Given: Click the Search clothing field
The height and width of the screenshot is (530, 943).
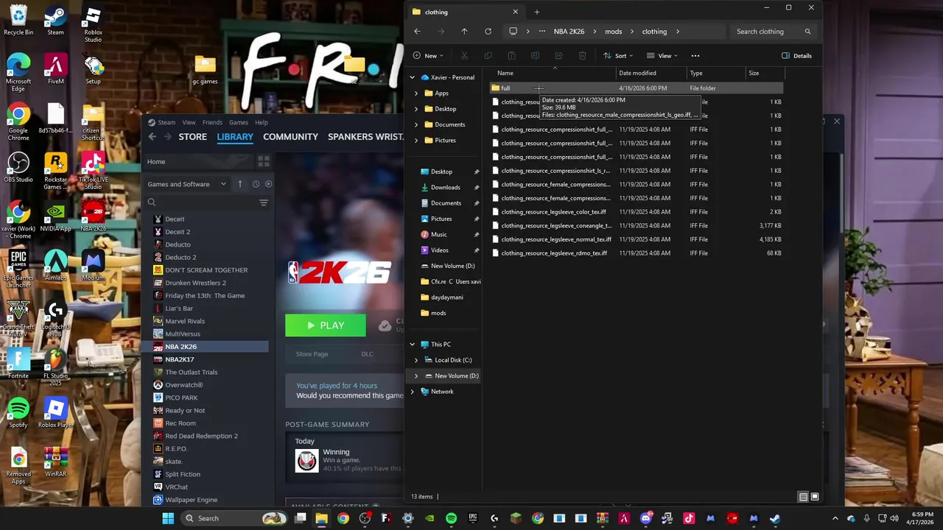Looking at the screenshot, I should (774, 32).
